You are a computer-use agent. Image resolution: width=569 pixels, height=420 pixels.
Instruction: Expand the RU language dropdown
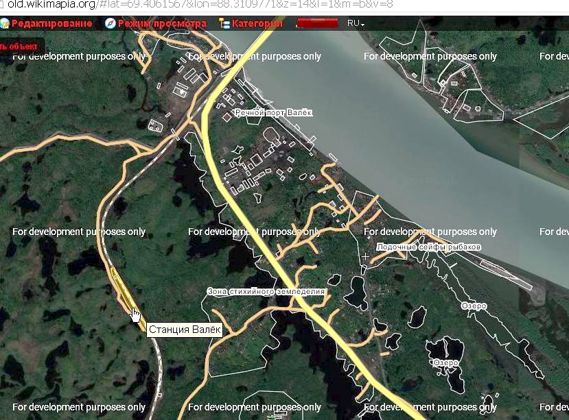(356, 23)
